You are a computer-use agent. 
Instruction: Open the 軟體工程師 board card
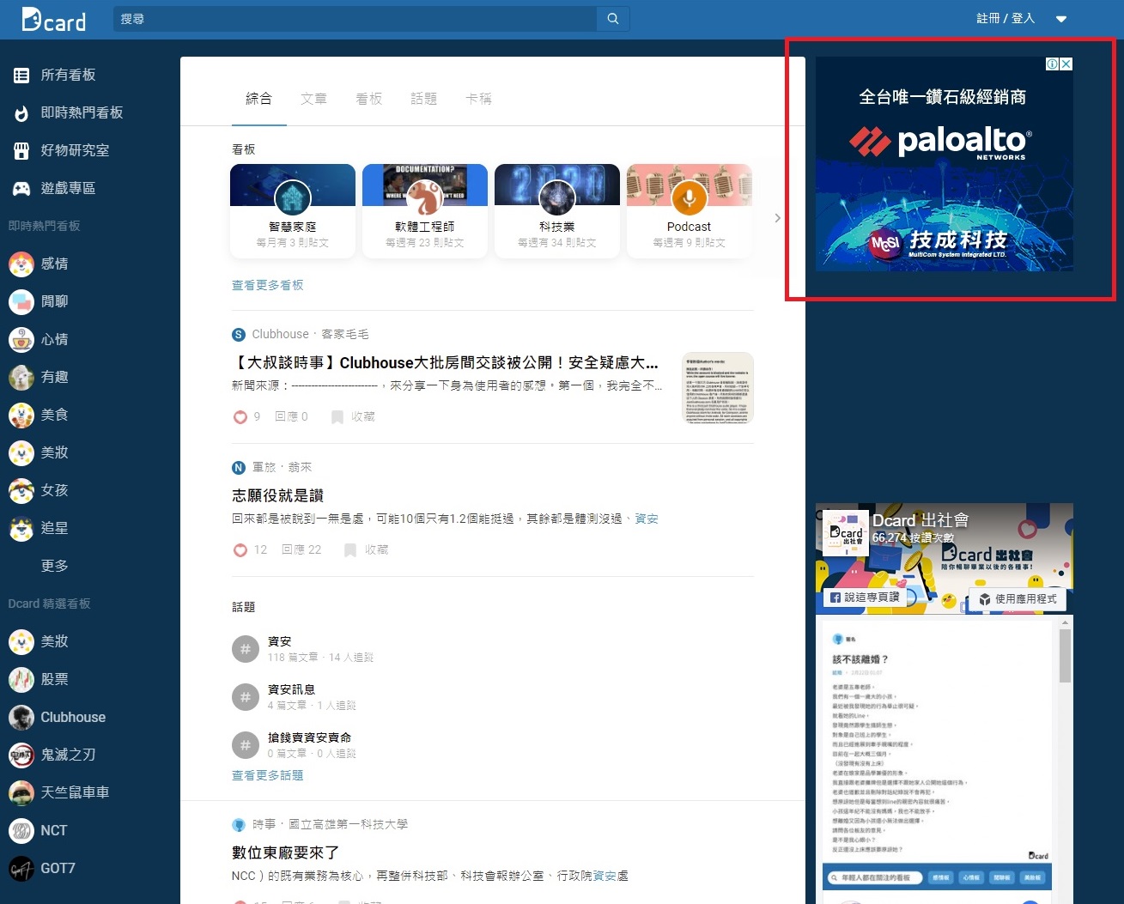[425, 211]
